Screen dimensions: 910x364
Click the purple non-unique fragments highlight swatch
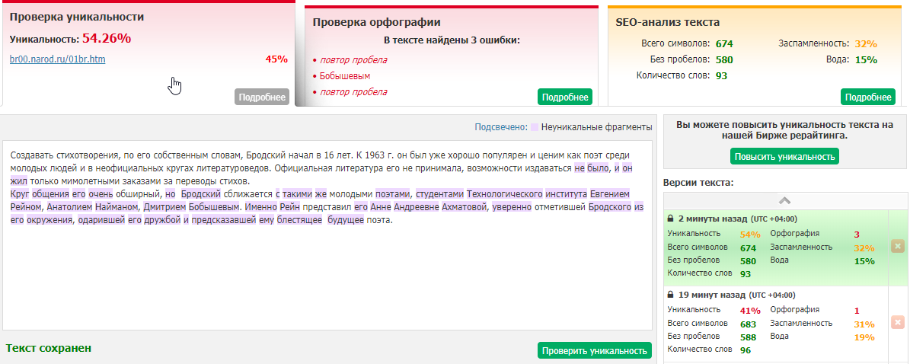coord(535,127)
